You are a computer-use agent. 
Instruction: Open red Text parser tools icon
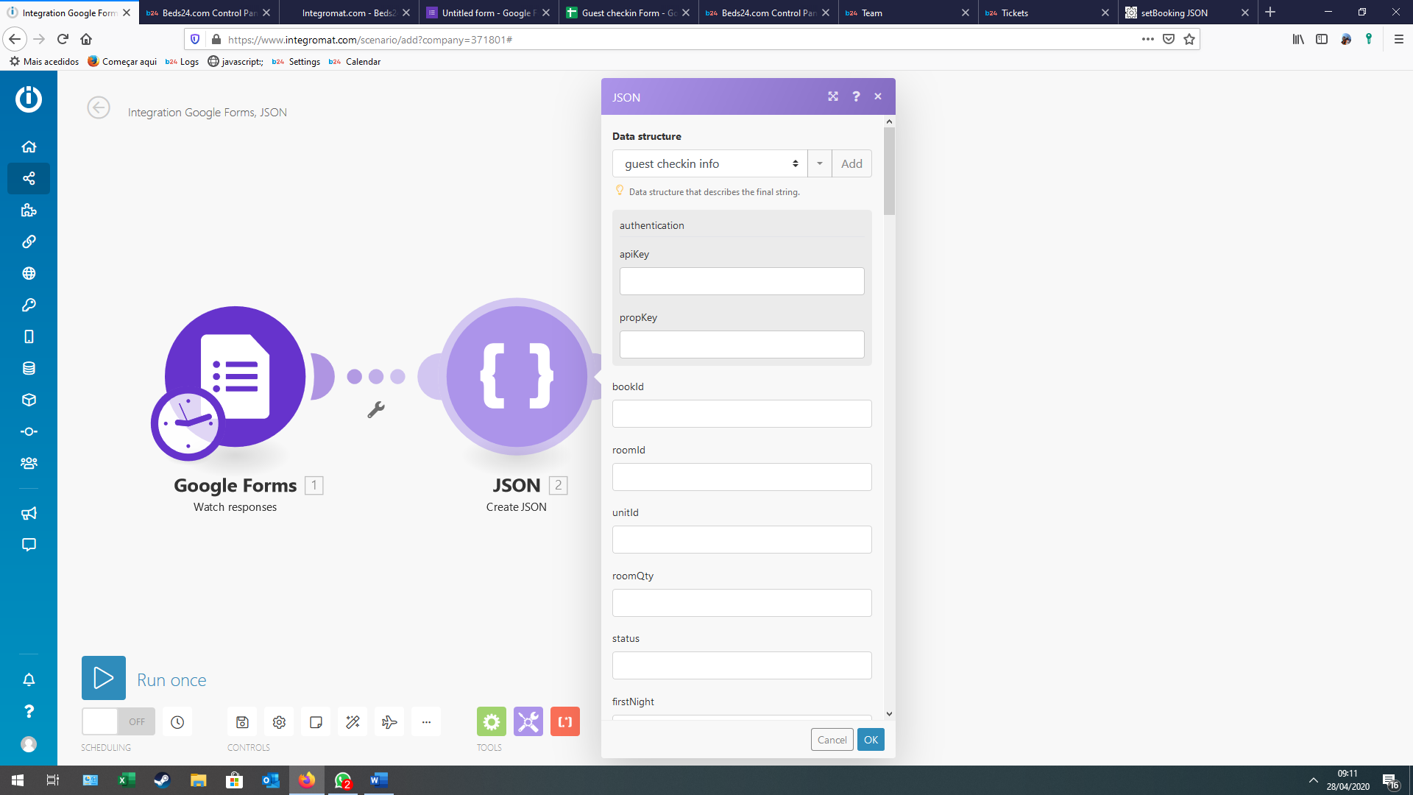(x=565, y=721)
